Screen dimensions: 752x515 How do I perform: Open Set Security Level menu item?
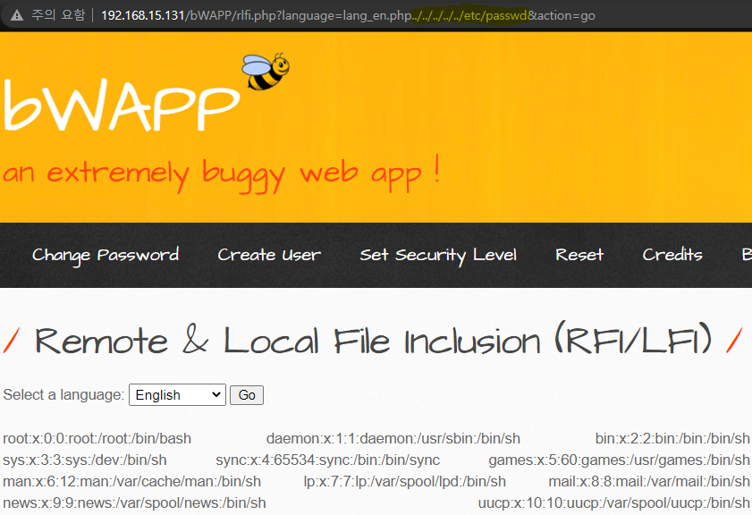point(438,255)
